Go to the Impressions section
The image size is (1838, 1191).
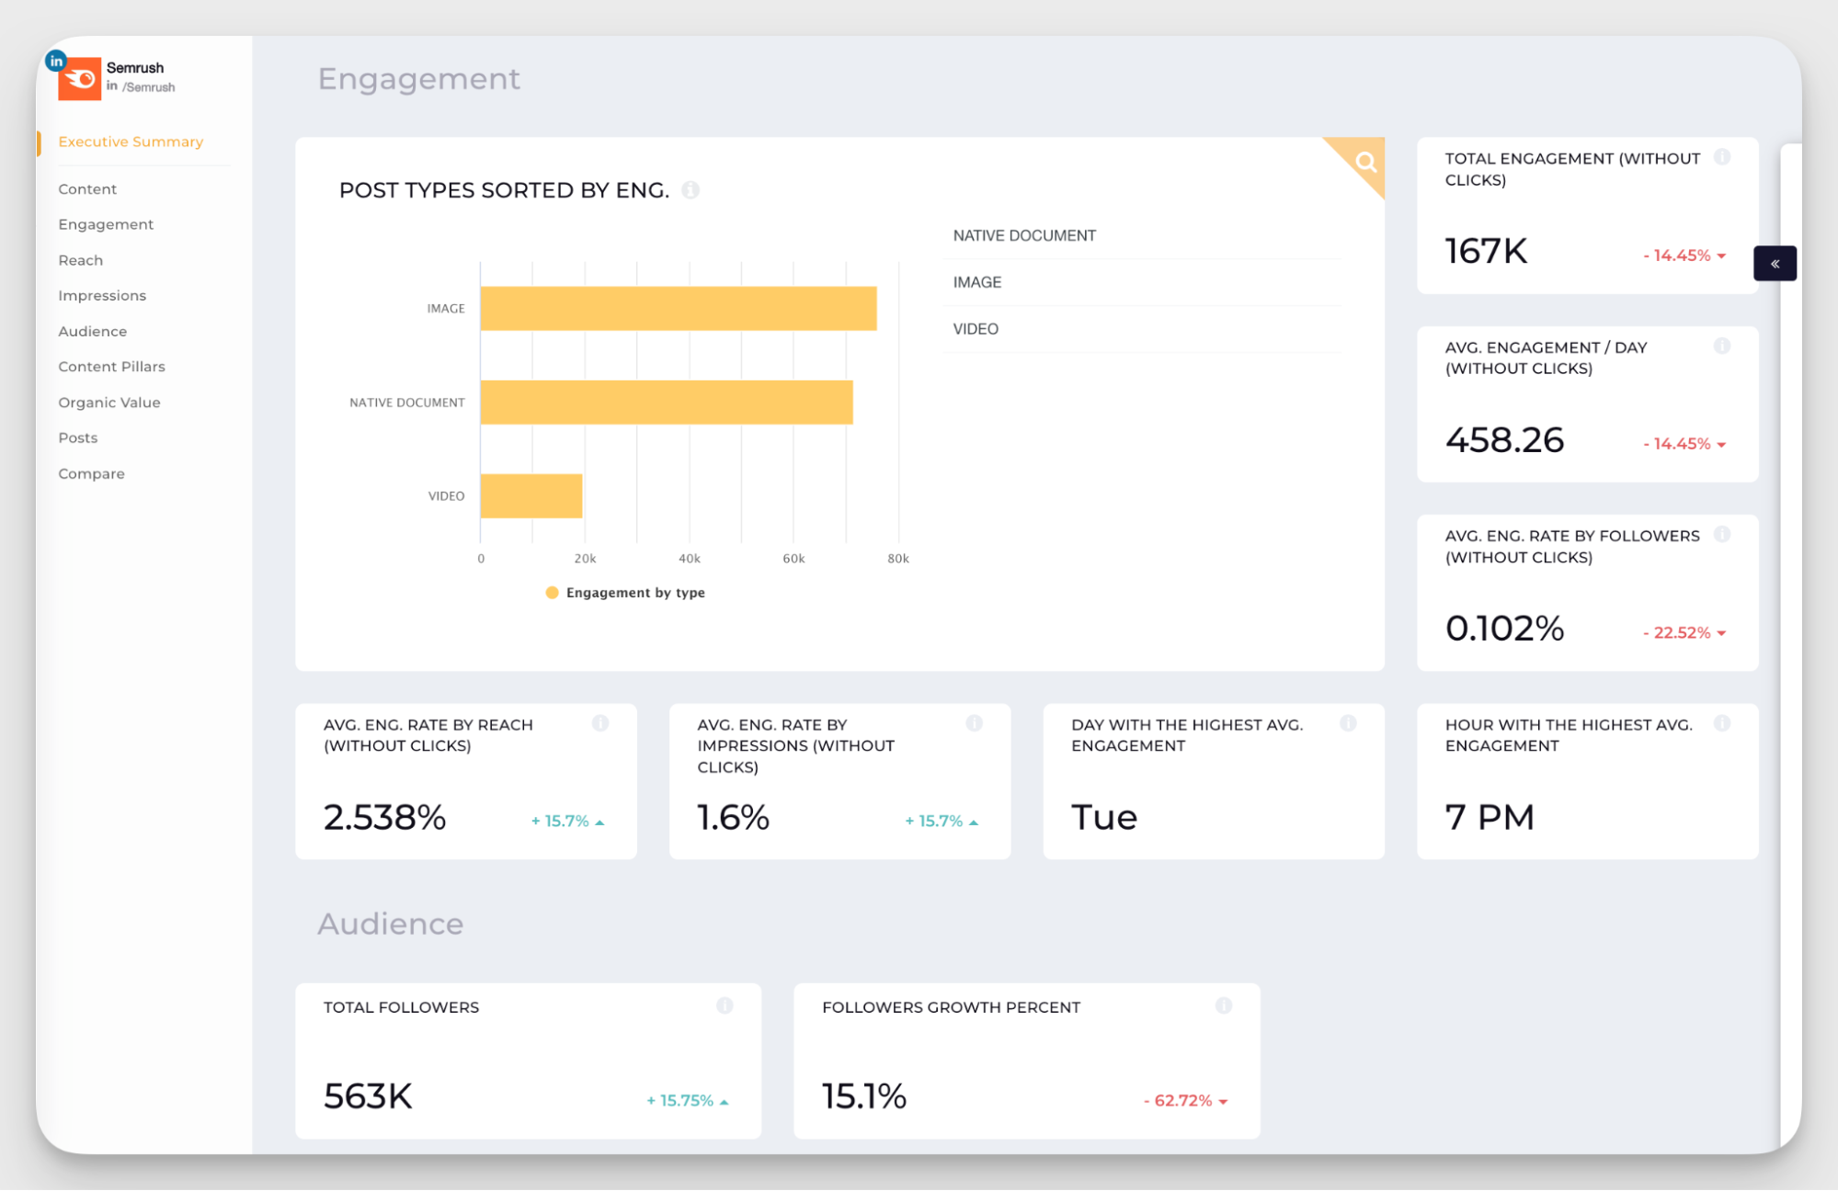[102, 295]
